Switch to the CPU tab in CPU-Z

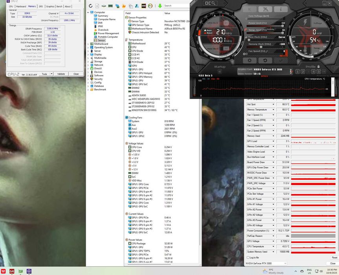click(x=11, y=7)
